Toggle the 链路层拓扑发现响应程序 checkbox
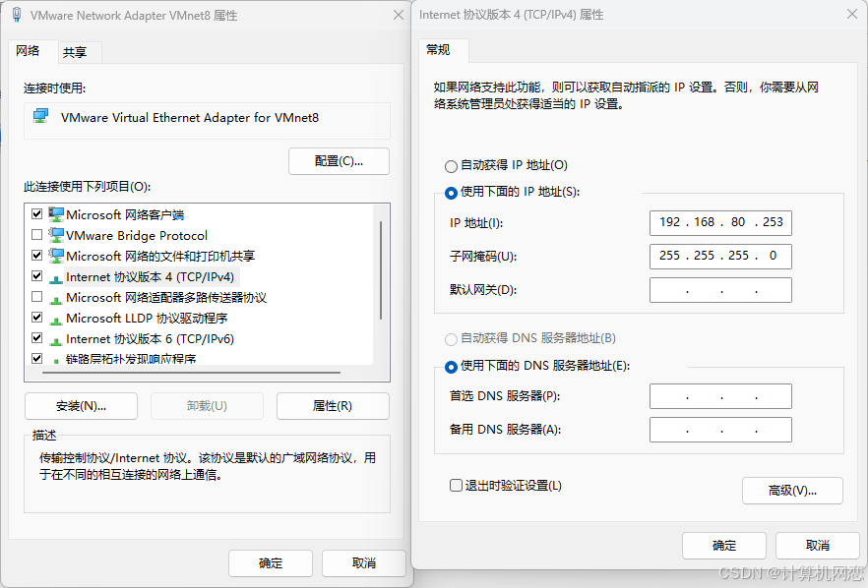The image size is (868, 588). (x=37, y=359)
